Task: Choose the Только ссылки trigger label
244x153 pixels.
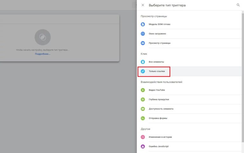Action: tap(157, 71)
